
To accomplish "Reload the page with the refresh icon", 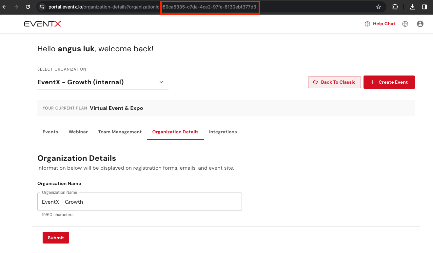I will (28, 7).
